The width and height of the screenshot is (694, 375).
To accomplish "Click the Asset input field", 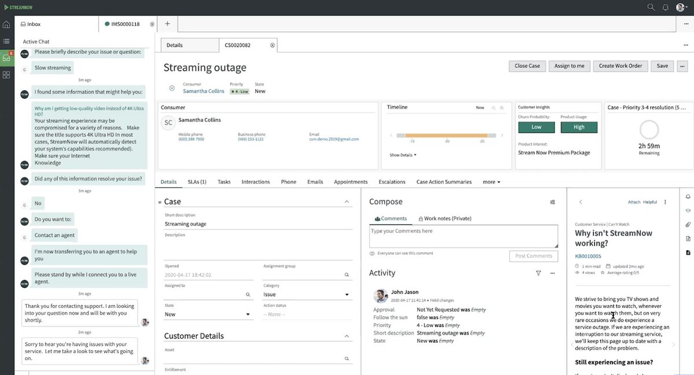I will click(258, 359).
